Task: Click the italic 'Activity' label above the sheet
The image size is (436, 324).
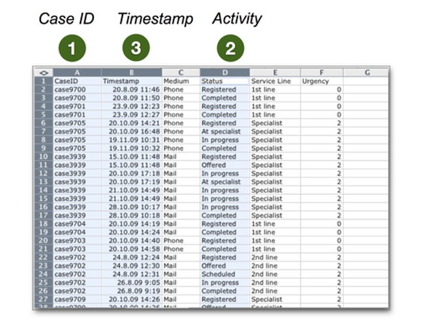Action: (x=237, y=18)
